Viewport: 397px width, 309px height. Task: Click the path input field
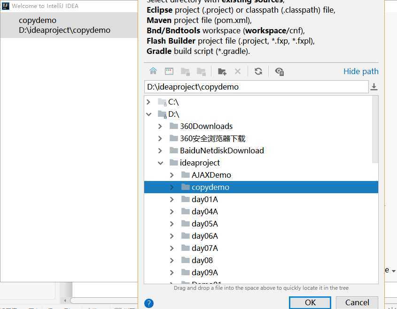(256, 87)
